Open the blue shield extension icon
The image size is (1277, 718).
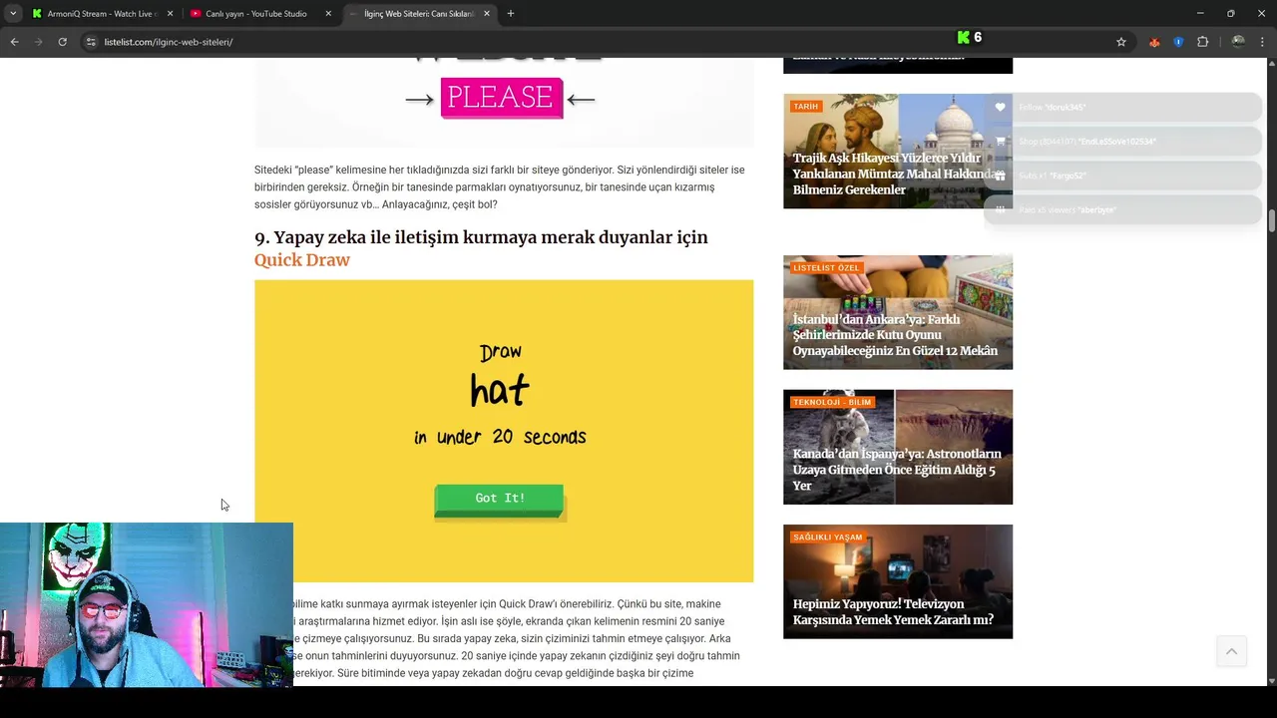(x=1178, y=42)
